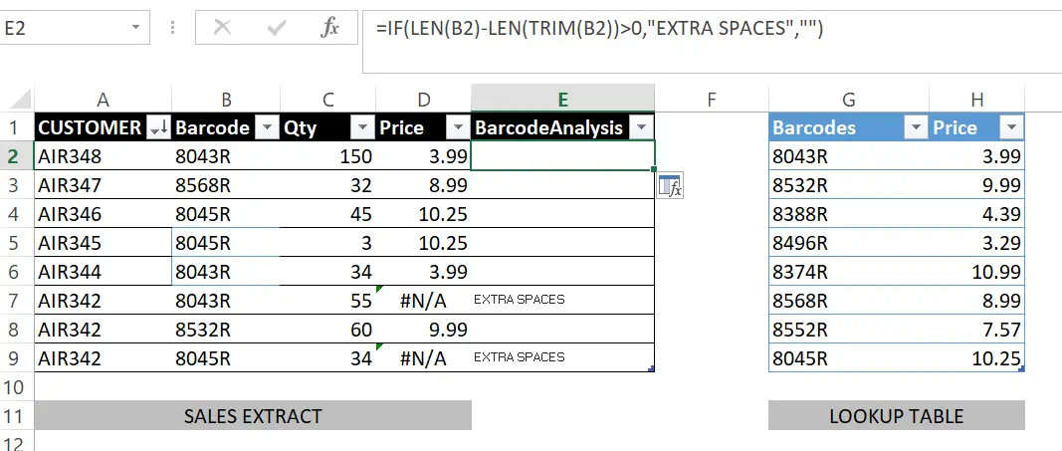Click the Barcodes header cell in lookup table
1062x451 pixels.
849,127
